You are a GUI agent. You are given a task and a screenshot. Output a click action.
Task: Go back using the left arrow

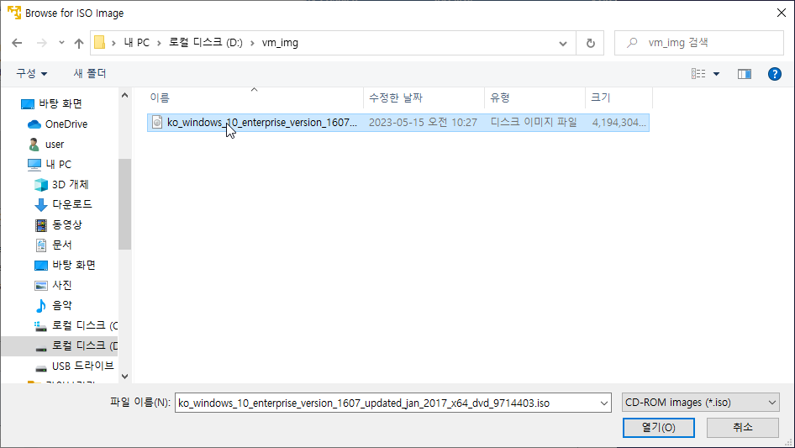[17, 43]
